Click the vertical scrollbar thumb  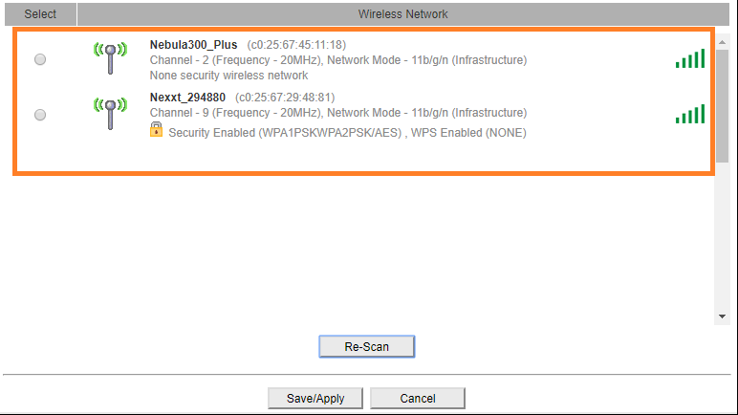tap(723, 105)
